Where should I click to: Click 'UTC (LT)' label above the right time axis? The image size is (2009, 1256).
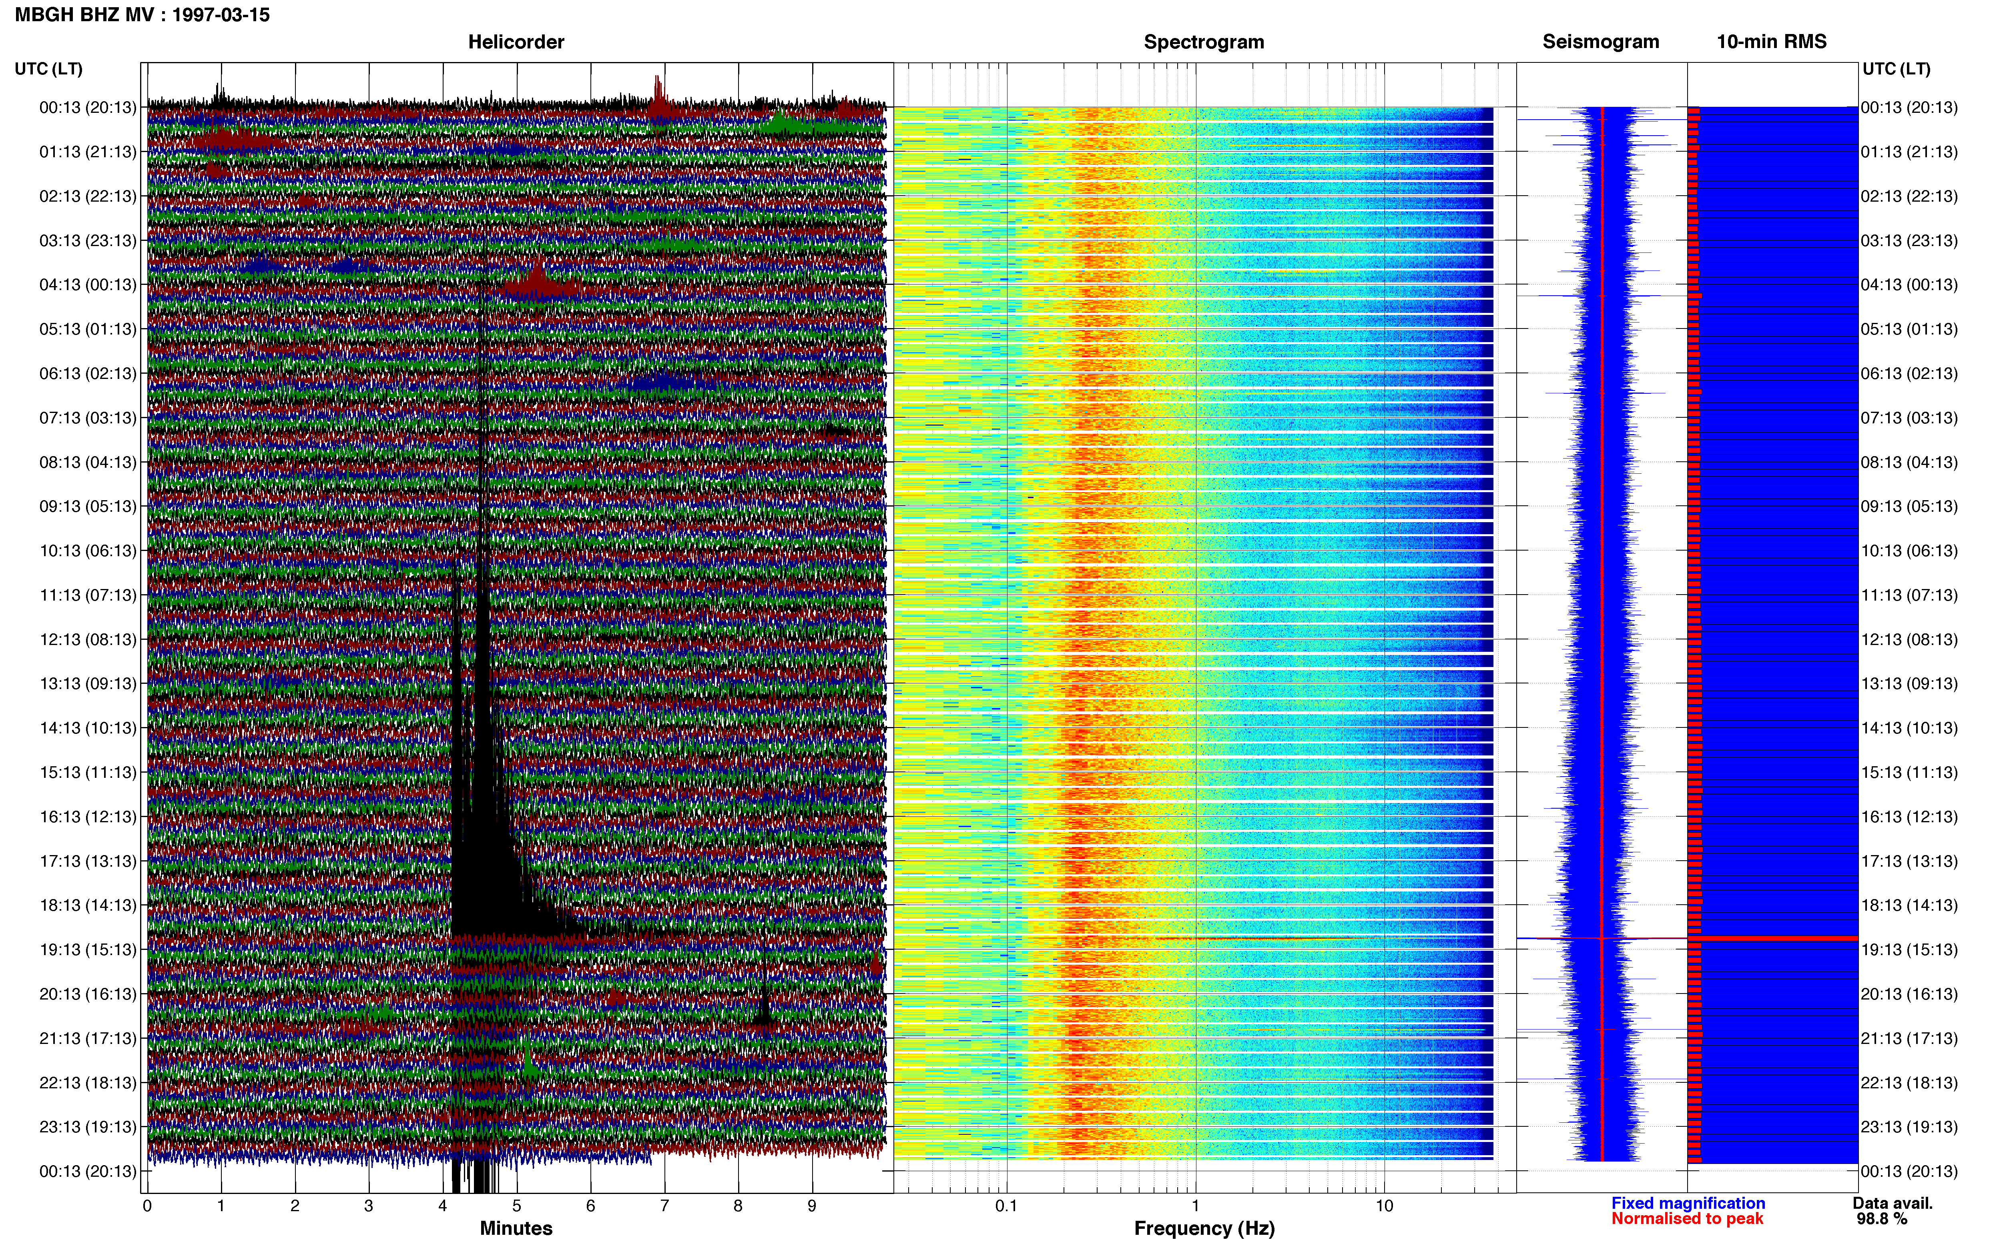tap(1896, 69)
